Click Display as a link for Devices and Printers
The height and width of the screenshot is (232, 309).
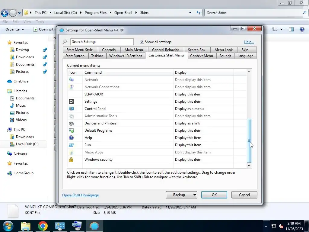pos(188,123)
